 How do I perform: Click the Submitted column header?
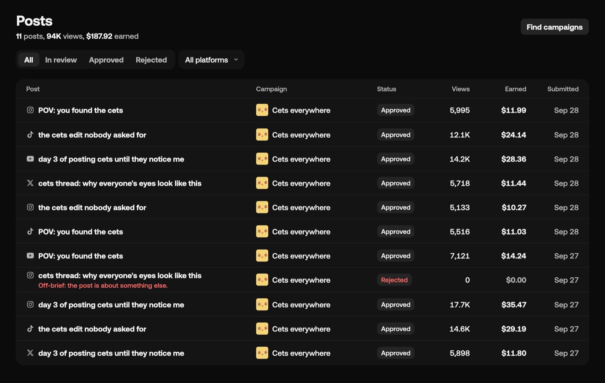click(x=563, y=89)
